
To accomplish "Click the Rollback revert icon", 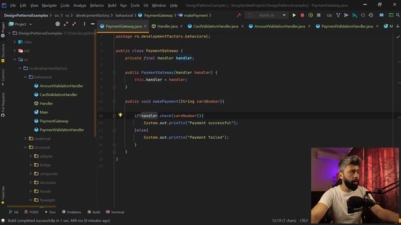I will pyautogui.click(x=371, y=15).
